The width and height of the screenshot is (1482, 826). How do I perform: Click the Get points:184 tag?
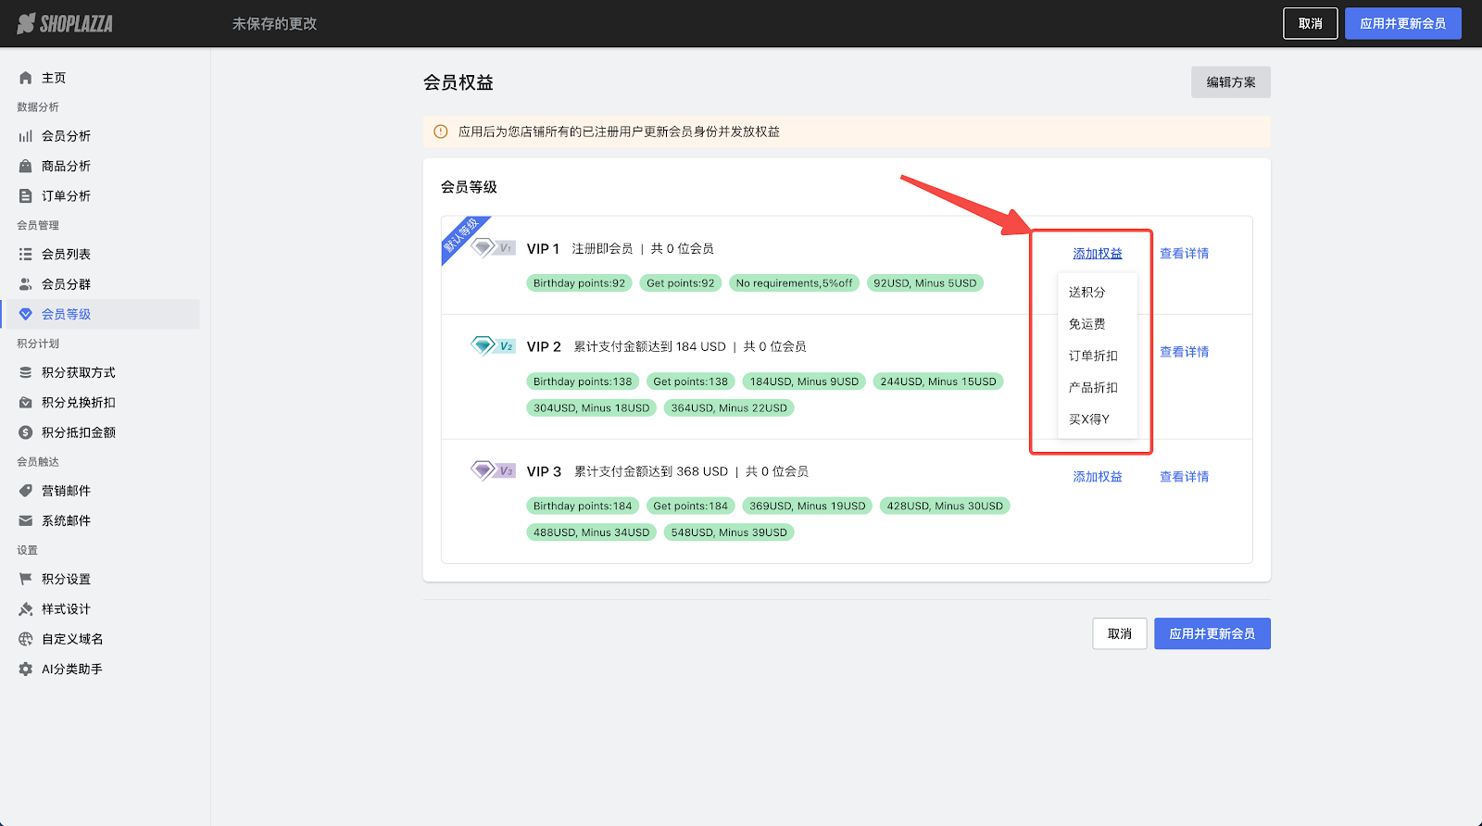click(690, 506)
